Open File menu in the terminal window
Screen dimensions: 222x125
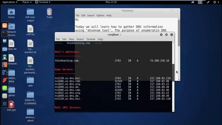(x=58, y=39)
